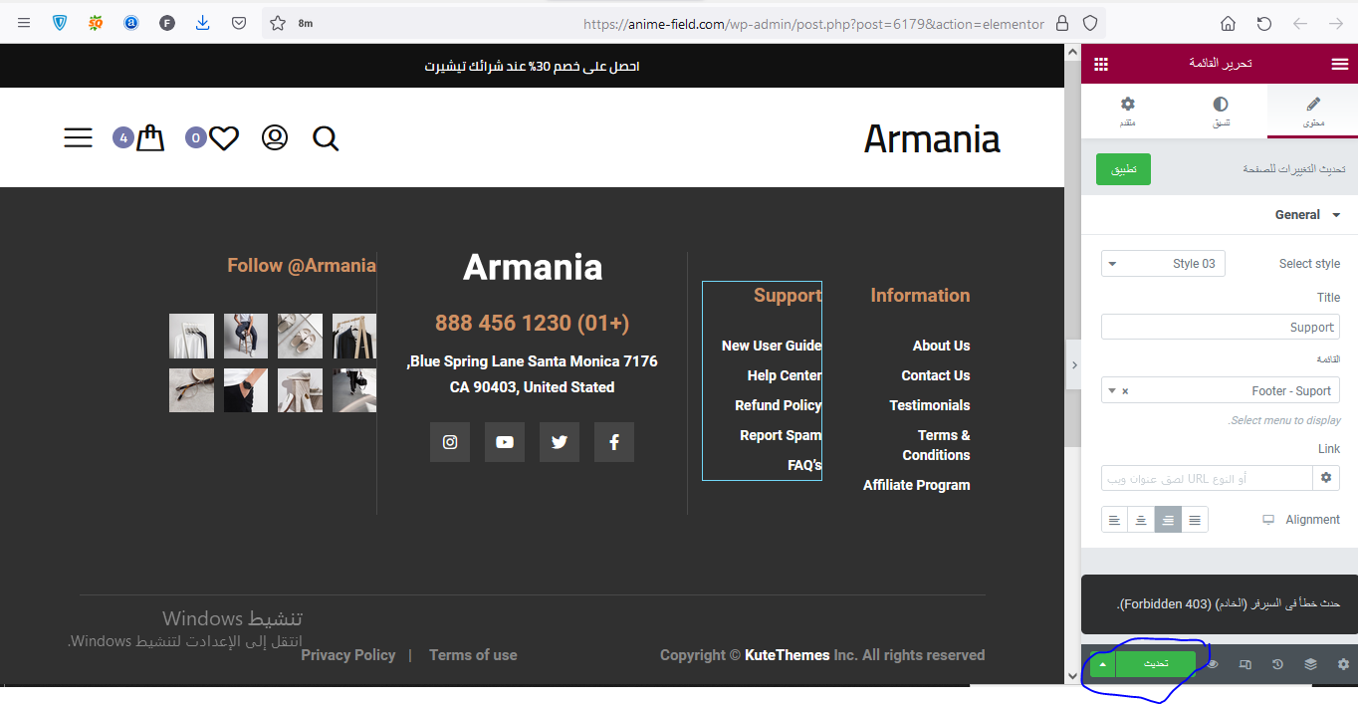Preview changes with the eye icon
The height and width of the screenshot is (704, 1358).
[1212, 664]
